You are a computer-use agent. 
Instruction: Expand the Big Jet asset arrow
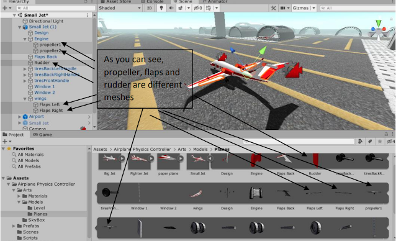pos(122,158)
